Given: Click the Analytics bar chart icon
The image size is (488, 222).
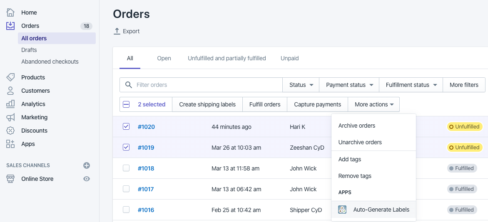Looking at the screenshot, I should coord(10,104).
